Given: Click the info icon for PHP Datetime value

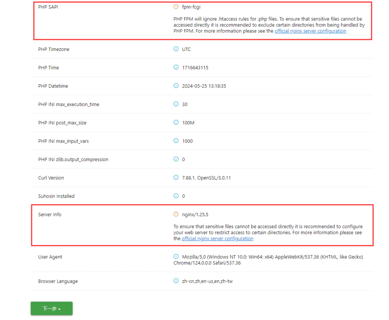Looking at the screenshot, I should tap(176, 86).
